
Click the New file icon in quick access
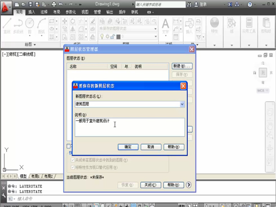coord(17,4)
